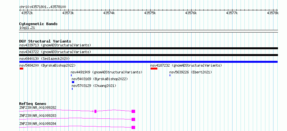Image resolution: width=287 pixels, height=131 pixels.
Task: Click the chr10:43571801..43578100 region label
Action: (x=43, y=7)
